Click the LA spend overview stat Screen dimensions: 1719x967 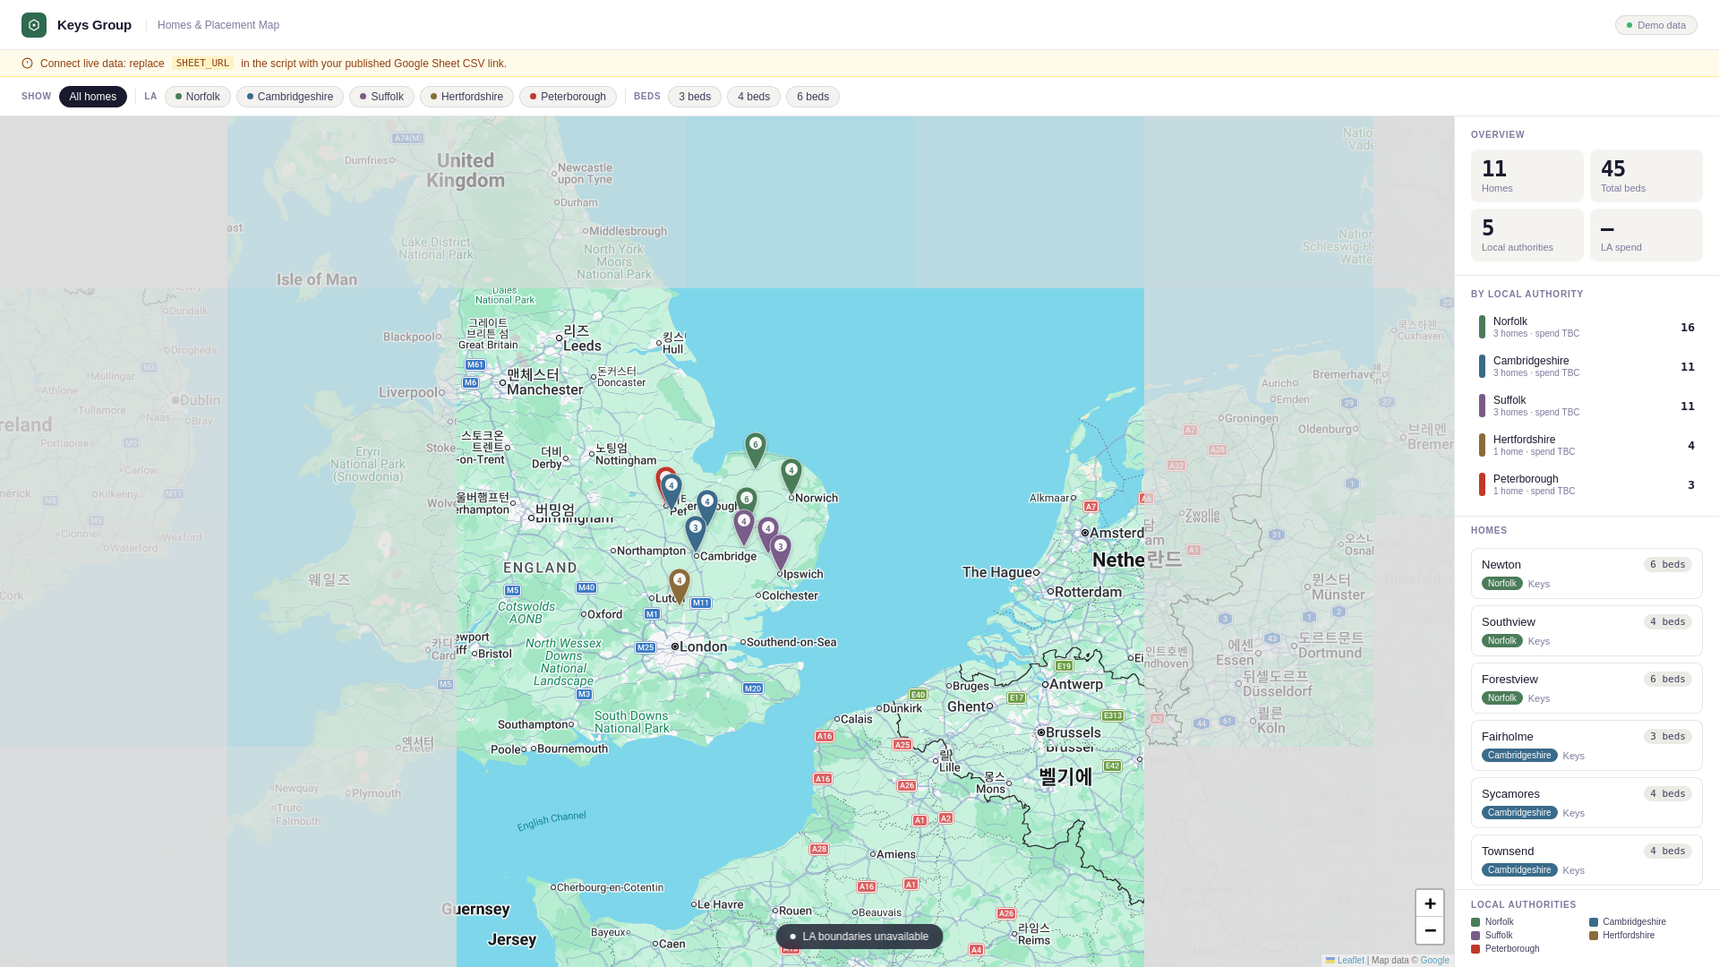click(1646, 235)
